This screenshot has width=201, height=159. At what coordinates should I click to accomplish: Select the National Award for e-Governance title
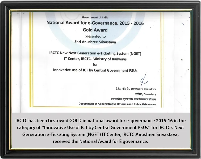tap(95, 23)
